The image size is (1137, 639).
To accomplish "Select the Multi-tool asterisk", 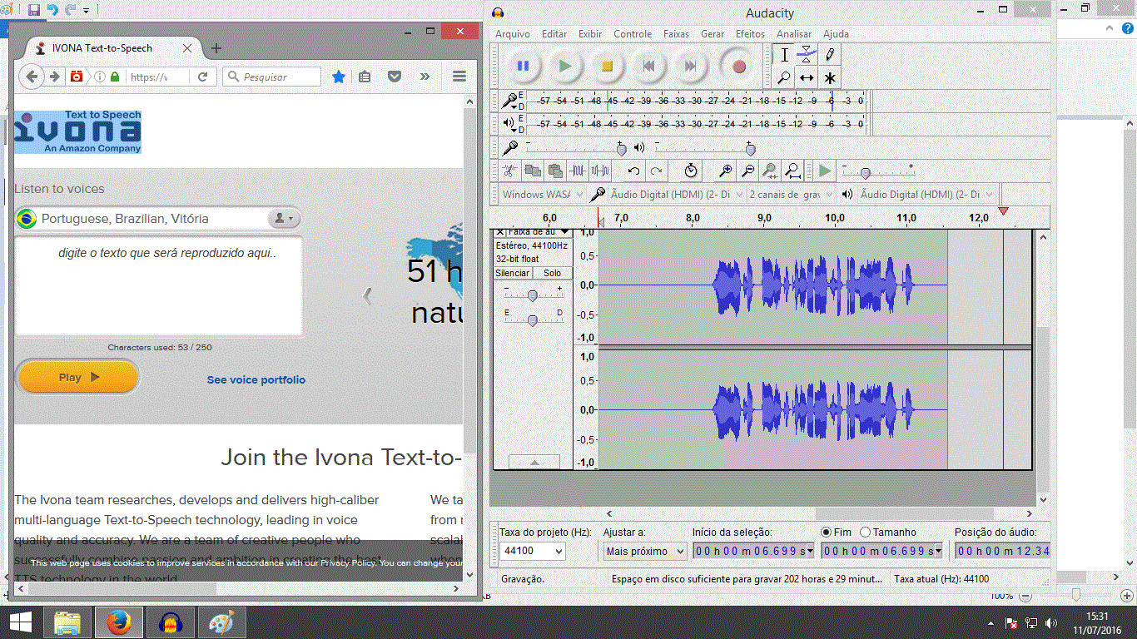I will click(x=830, y=77).
